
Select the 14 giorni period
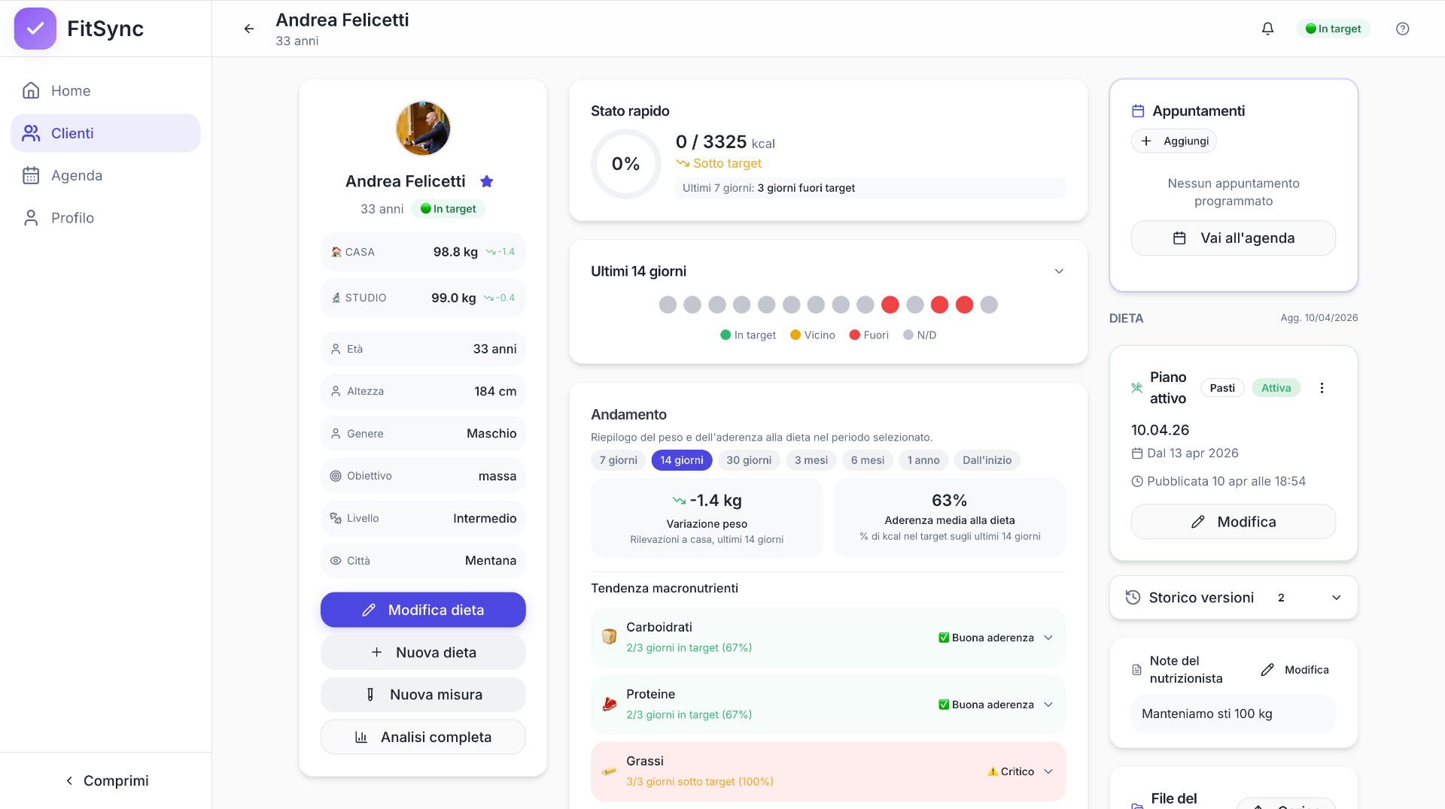(682, 460)
